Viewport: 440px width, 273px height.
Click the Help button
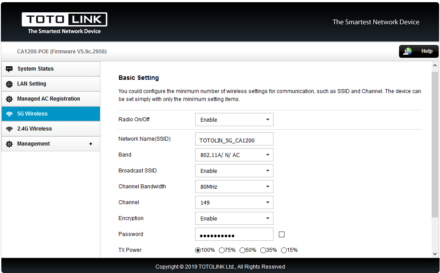(418, 51)
